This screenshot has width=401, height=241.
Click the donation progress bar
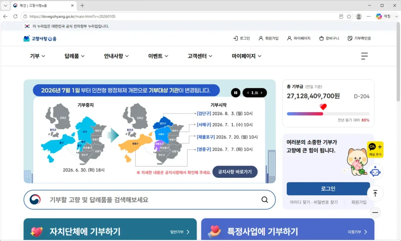pos(328,114)
